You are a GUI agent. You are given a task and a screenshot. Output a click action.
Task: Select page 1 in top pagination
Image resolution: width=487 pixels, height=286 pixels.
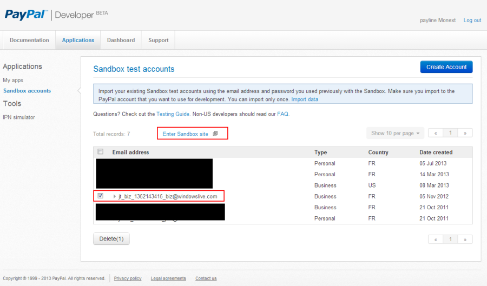coord(450,133)
